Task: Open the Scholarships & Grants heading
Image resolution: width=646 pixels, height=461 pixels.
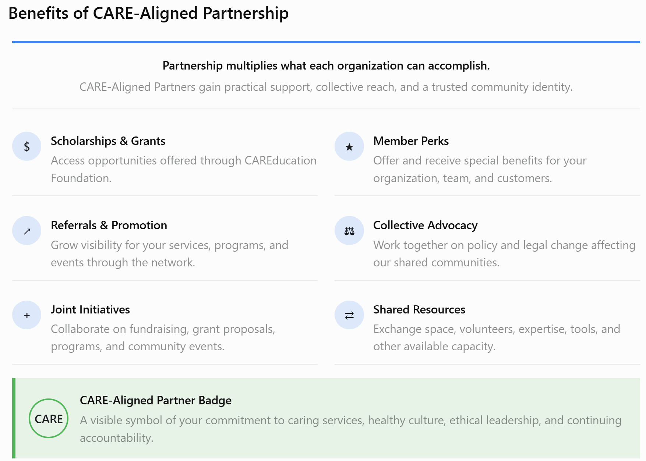Action: point(108,141)
